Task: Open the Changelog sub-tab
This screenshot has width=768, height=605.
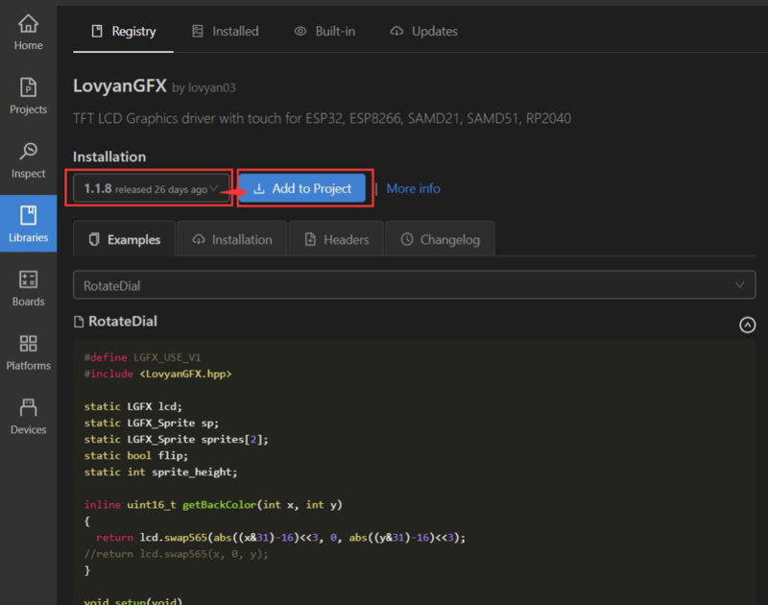Action: point(440,239)
